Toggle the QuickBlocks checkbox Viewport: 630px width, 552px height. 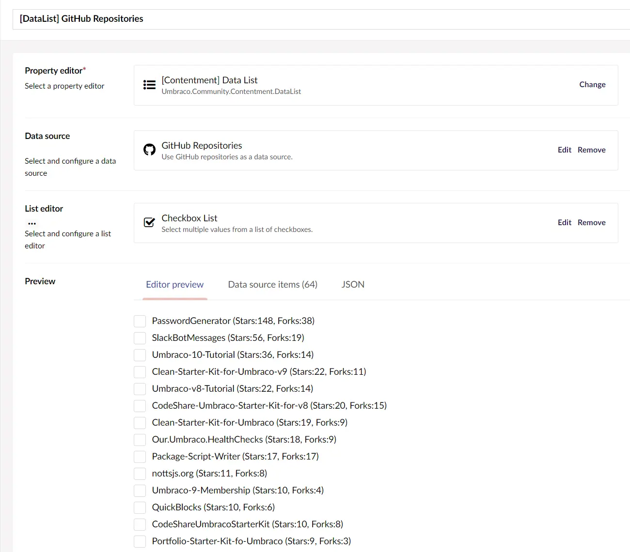(140, 507)
